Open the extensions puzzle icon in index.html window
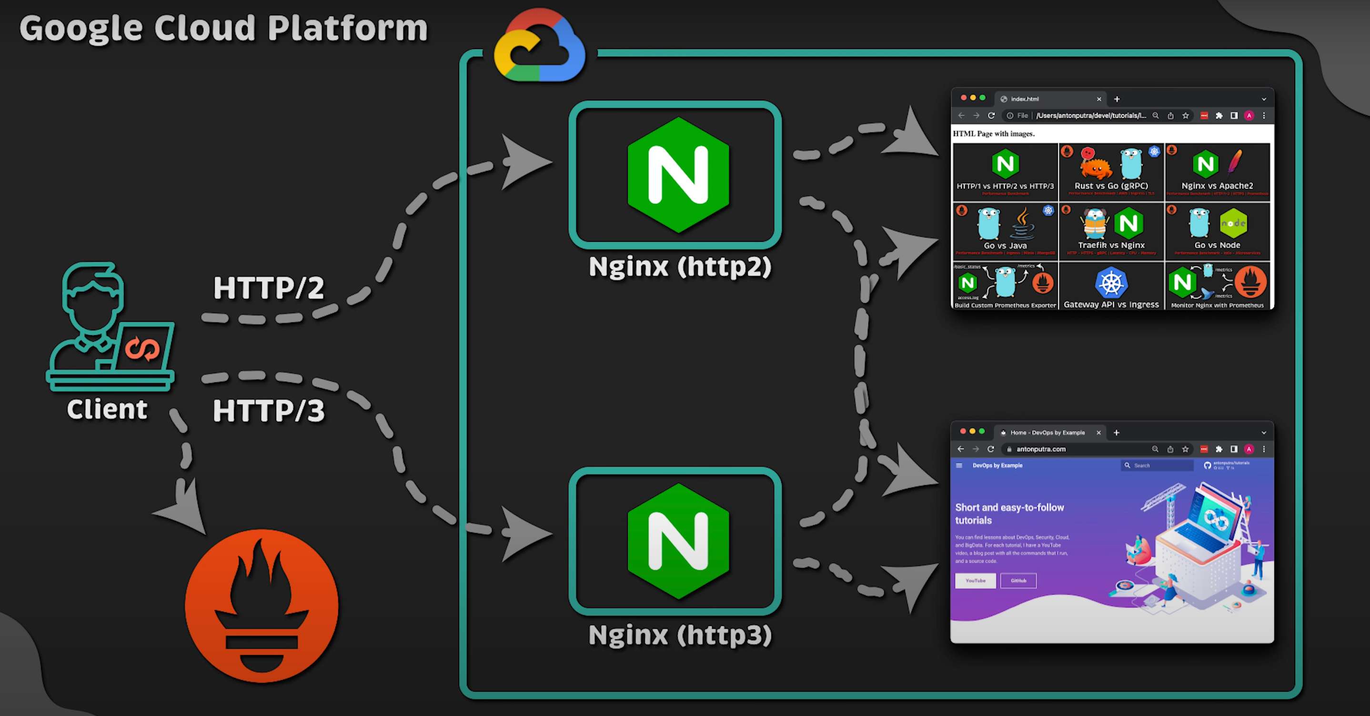Screen dimensions: 1370x716 1219,116
